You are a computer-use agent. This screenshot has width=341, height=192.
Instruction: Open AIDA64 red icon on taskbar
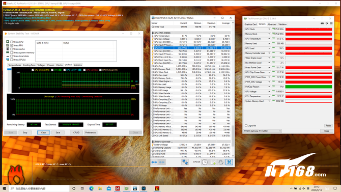118,188
